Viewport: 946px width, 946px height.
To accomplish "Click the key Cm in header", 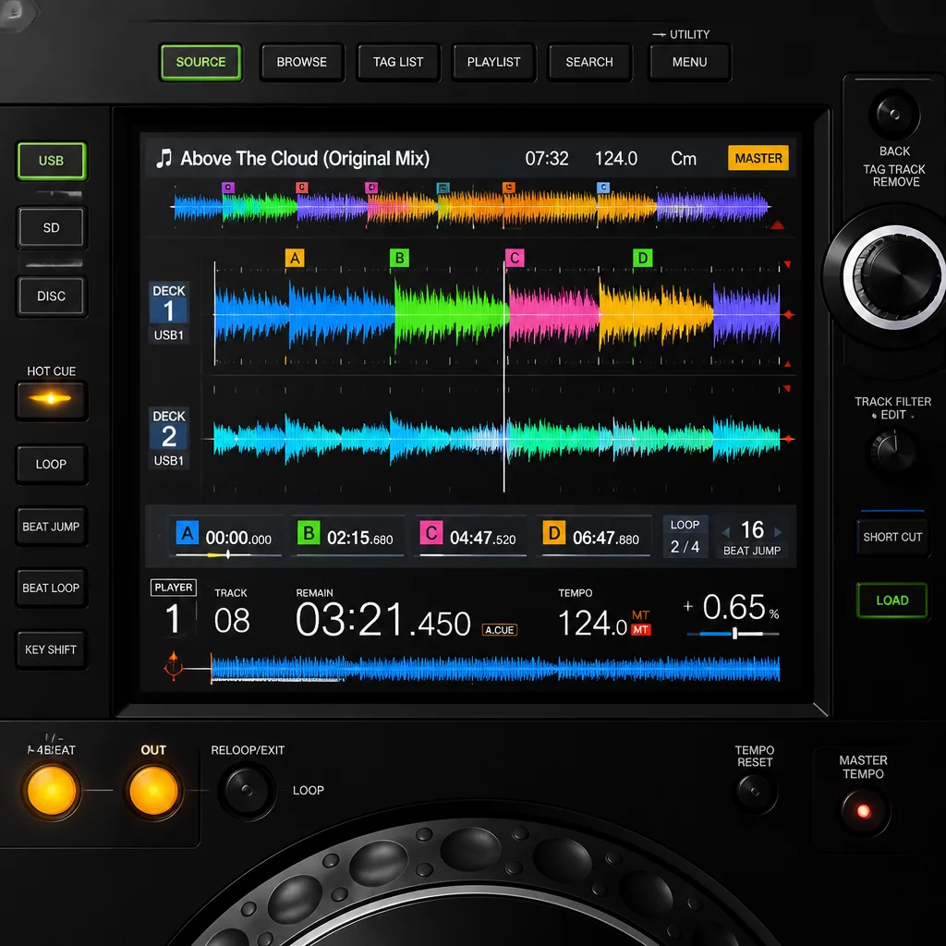I will pos(684,159).
